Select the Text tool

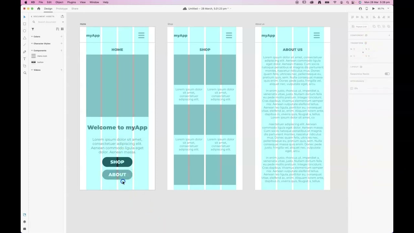[x=25, y=59]
